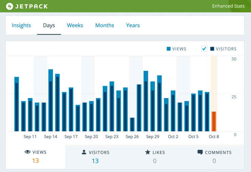Switch to the Weeks tab
251x172 pixels.
pyautogui.click(x=75, y=25)
